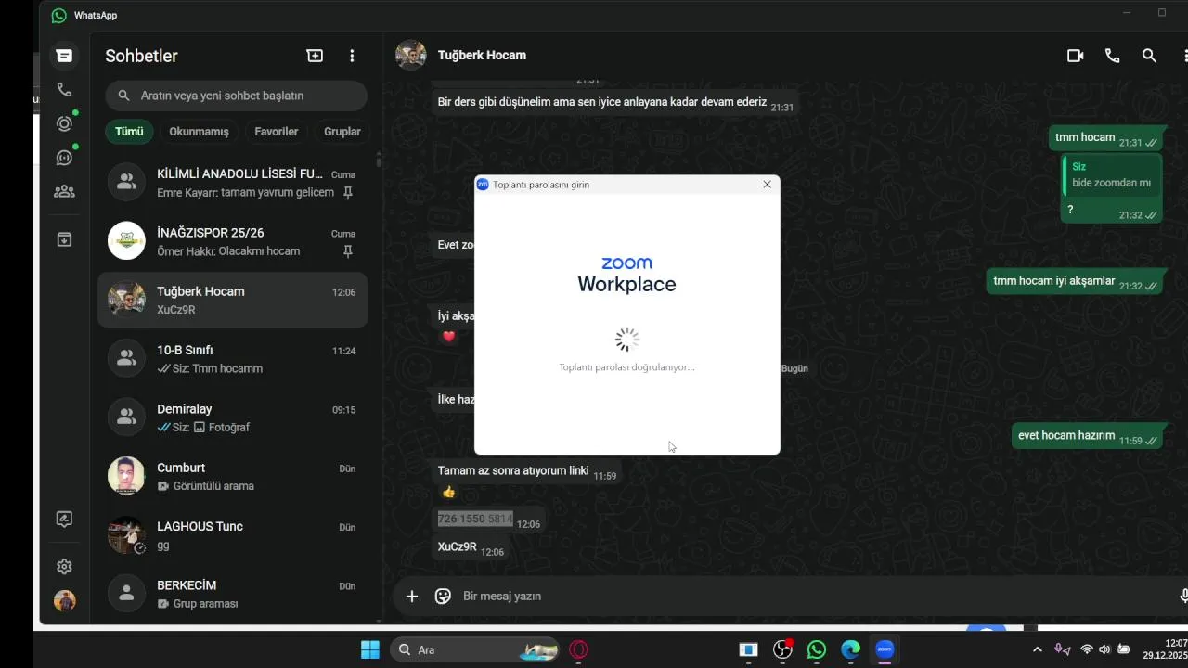
Task: Open the Cumburt chat
Action: coord(232,476)
